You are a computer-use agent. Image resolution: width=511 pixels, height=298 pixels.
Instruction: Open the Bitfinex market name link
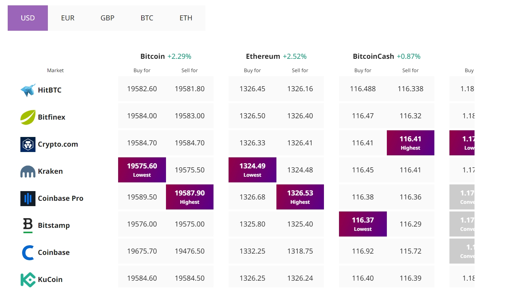point(52,117)
